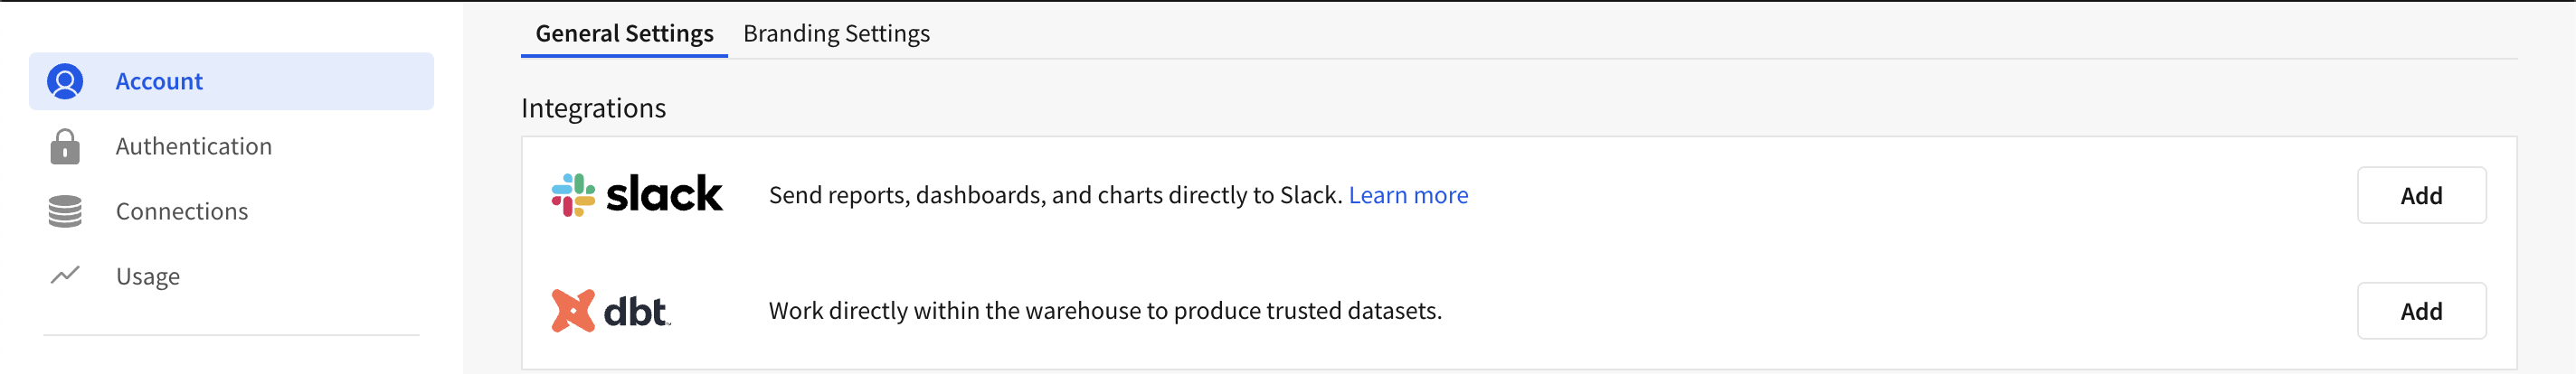The height and width of the screenshot is (374, 2576).
Task: Click the black slack wordmark
Action: [x=664, y=194]
